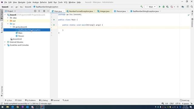Collapse the ge.tsu.lesson6 package
Image resolution: width=194 pixels, height=109 pixels.
coord(11,27)
